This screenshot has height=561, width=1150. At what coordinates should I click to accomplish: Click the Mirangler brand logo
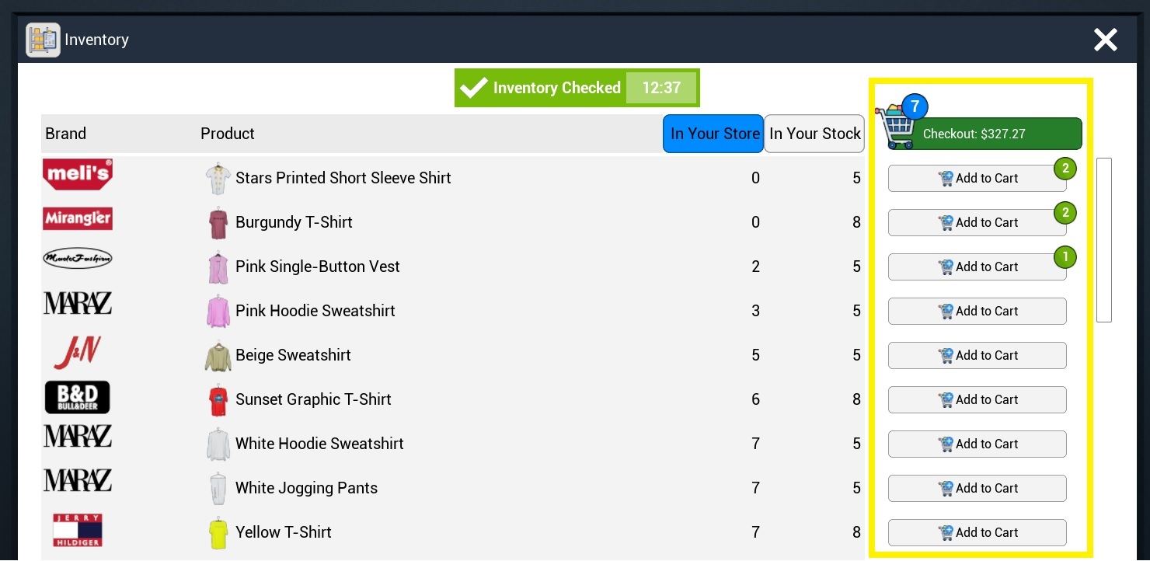tap(78, 218)
